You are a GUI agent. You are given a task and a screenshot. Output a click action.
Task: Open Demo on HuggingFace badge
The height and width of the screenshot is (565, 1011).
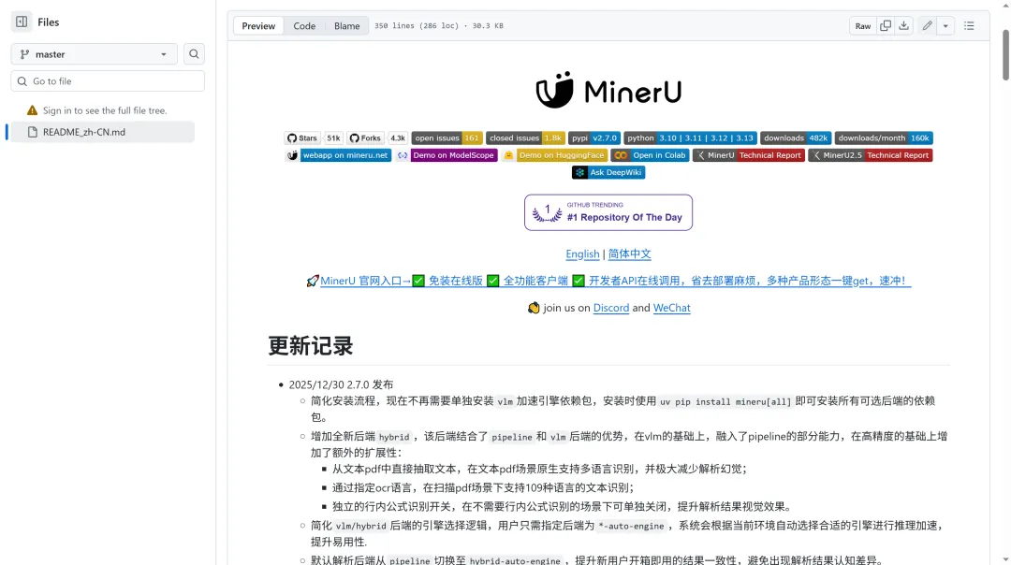pos(554,155)
